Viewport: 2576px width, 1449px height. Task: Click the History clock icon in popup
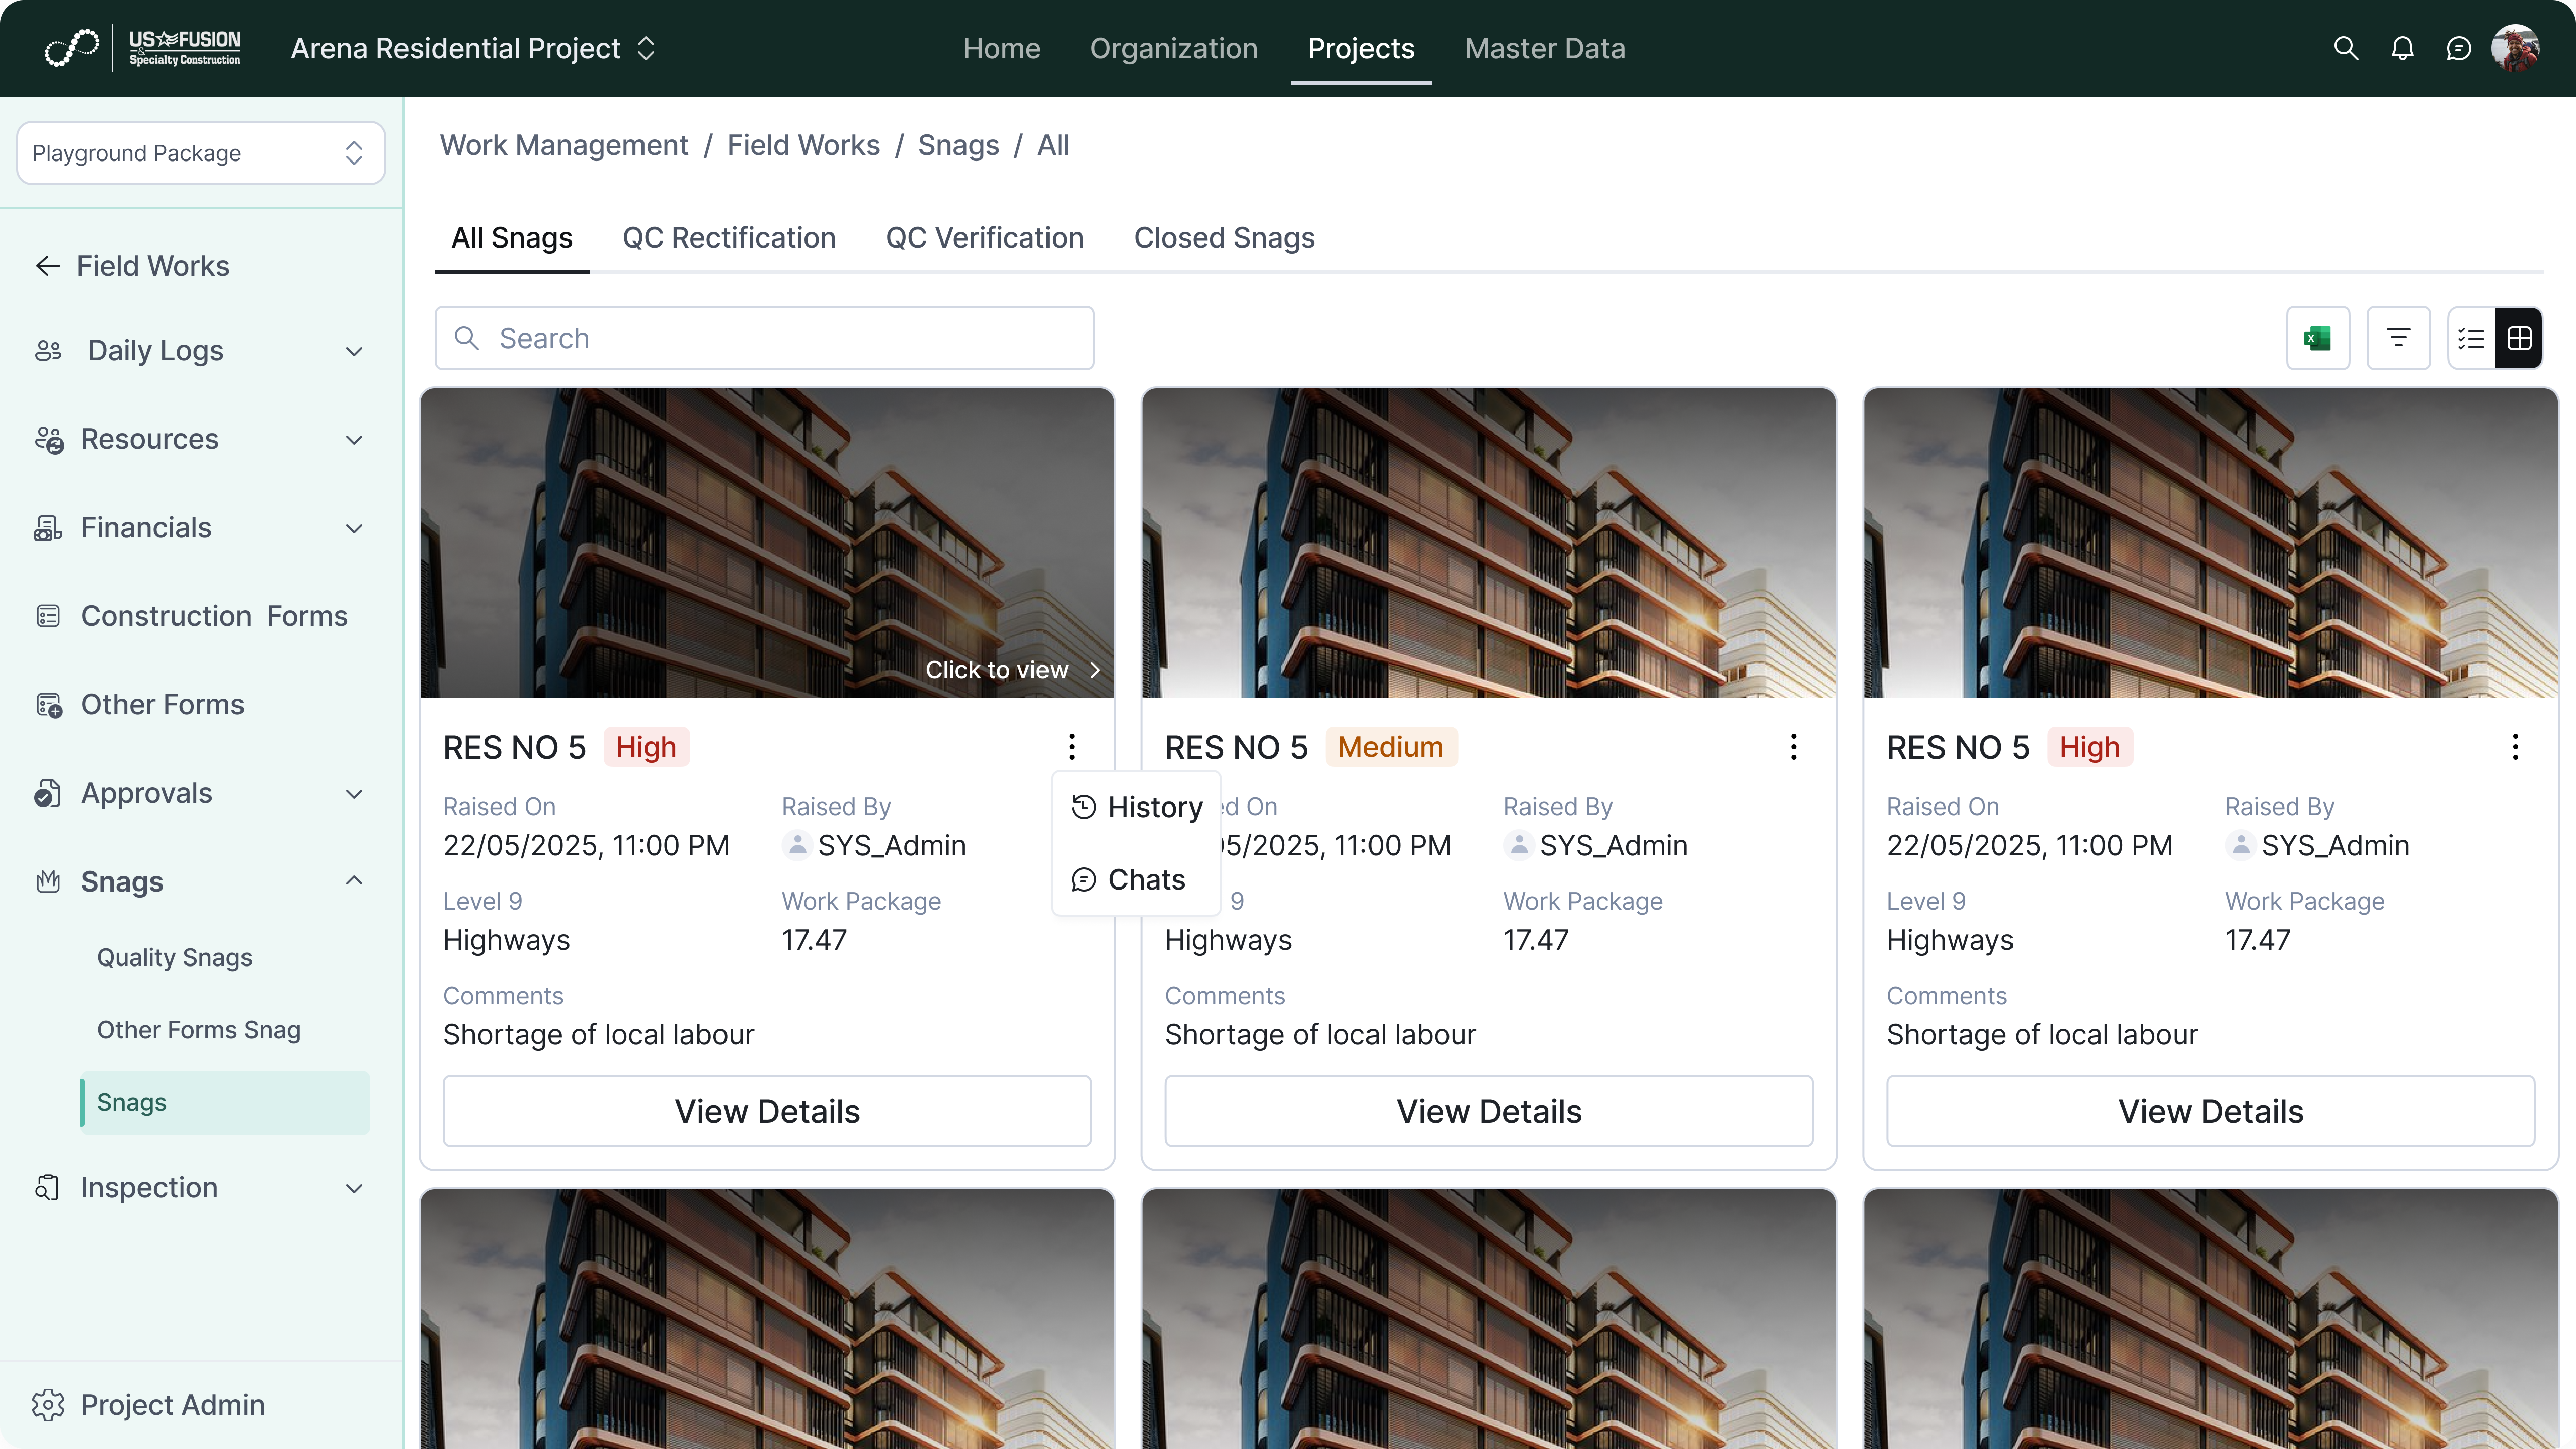(1084, 807)
